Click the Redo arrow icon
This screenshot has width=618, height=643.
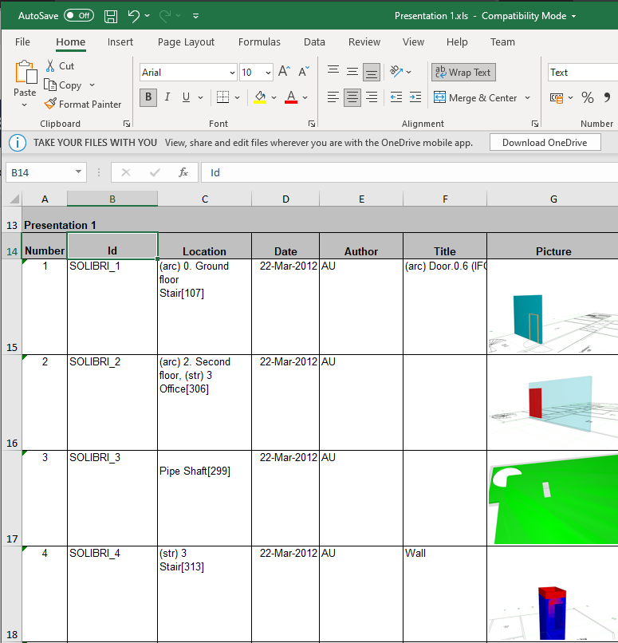165,16
